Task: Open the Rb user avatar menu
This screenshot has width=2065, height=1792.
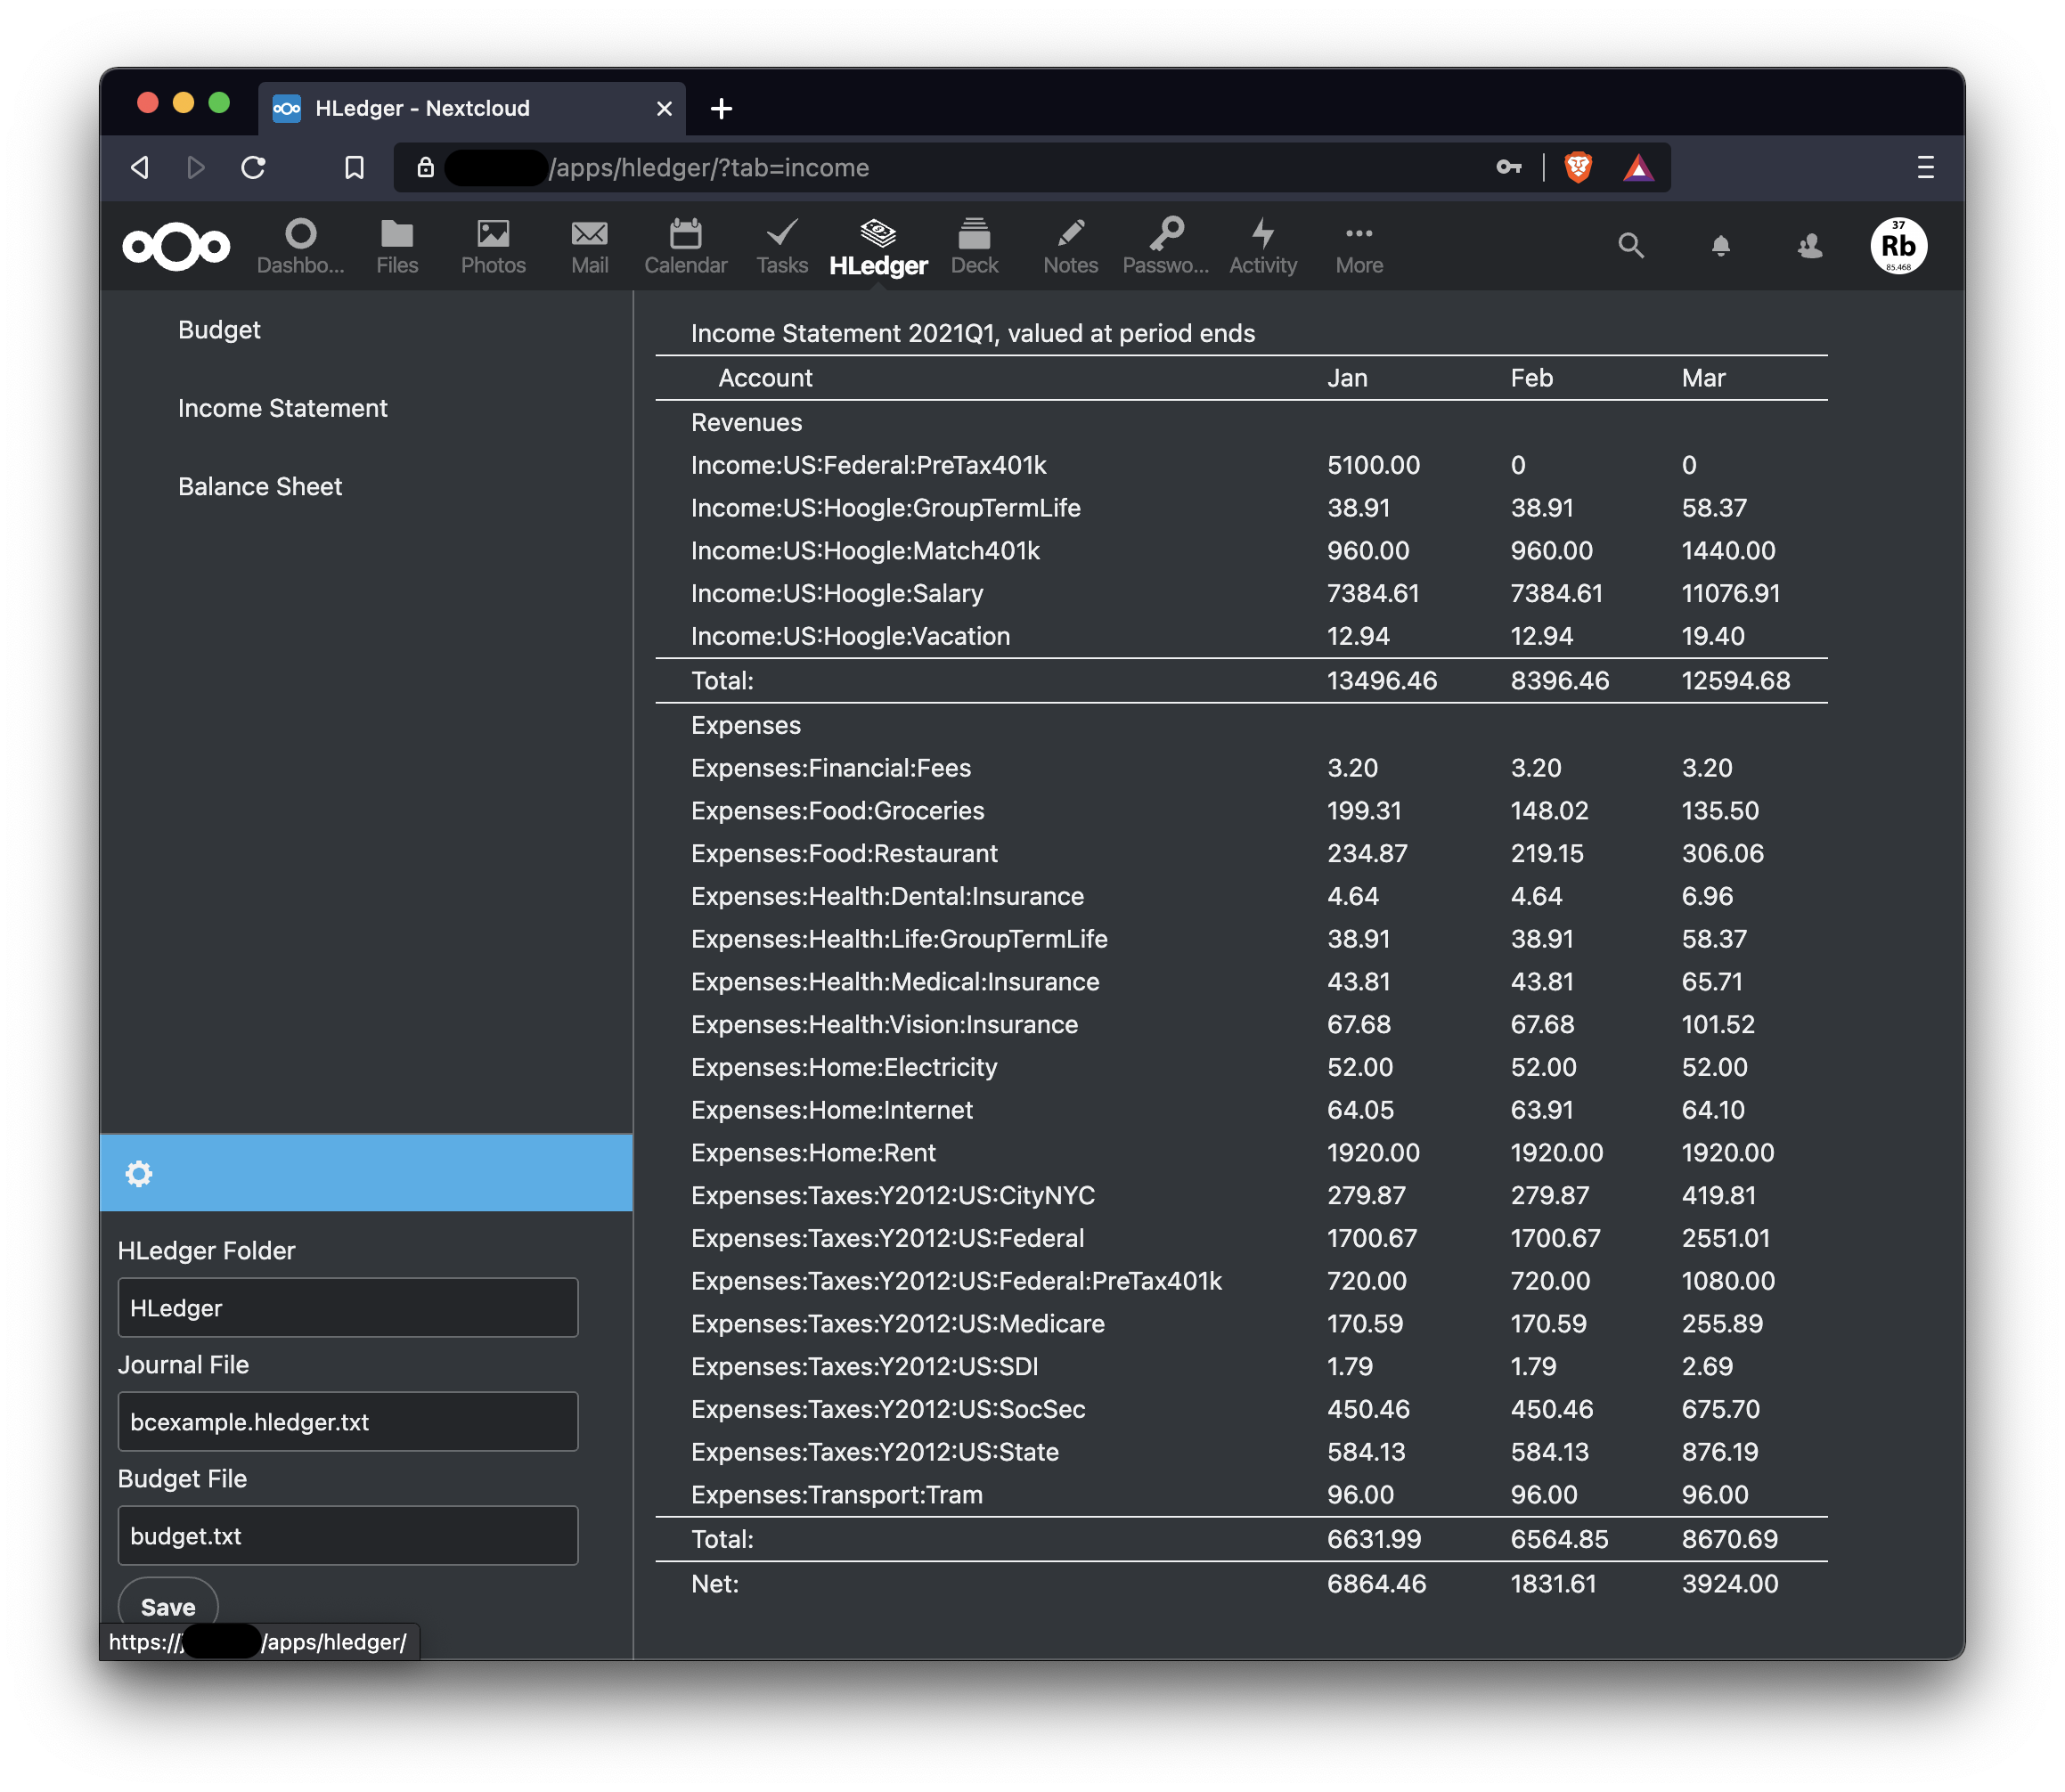Action: pos(1898,245)
